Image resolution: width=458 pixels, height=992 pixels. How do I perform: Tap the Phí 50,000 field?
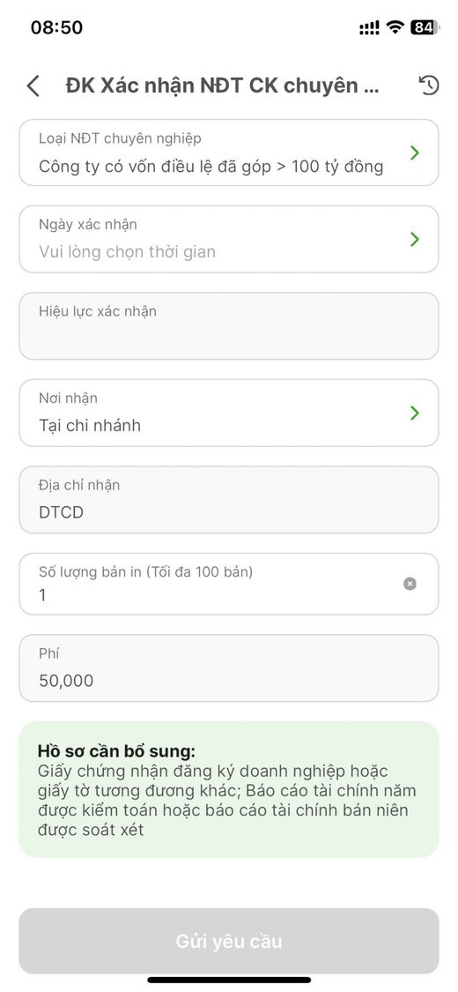(229, 668)
